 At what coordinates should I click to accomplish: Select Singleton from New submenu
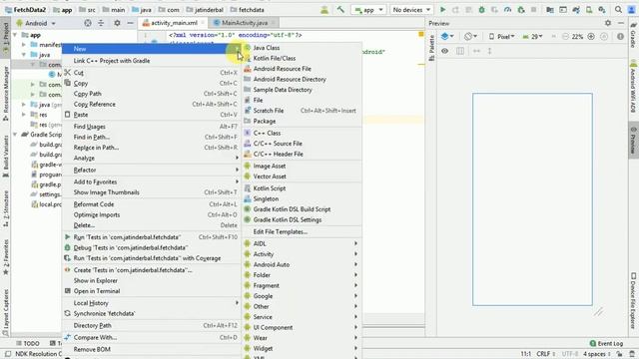(x=302, y=198)
